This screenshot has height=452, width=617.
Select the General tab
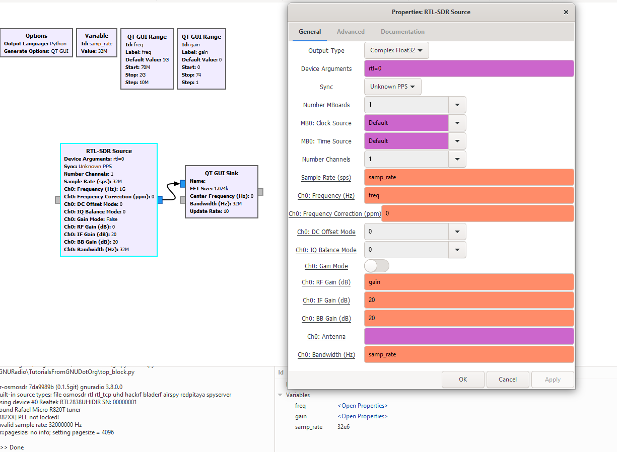(310, 32)
